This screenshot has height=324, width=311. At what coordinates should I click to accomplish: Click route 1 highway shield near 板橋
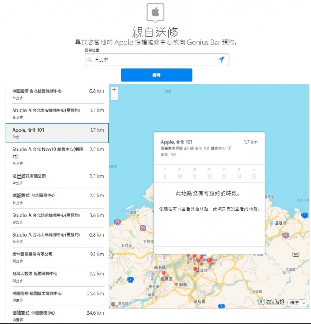(x=130, y=280)
